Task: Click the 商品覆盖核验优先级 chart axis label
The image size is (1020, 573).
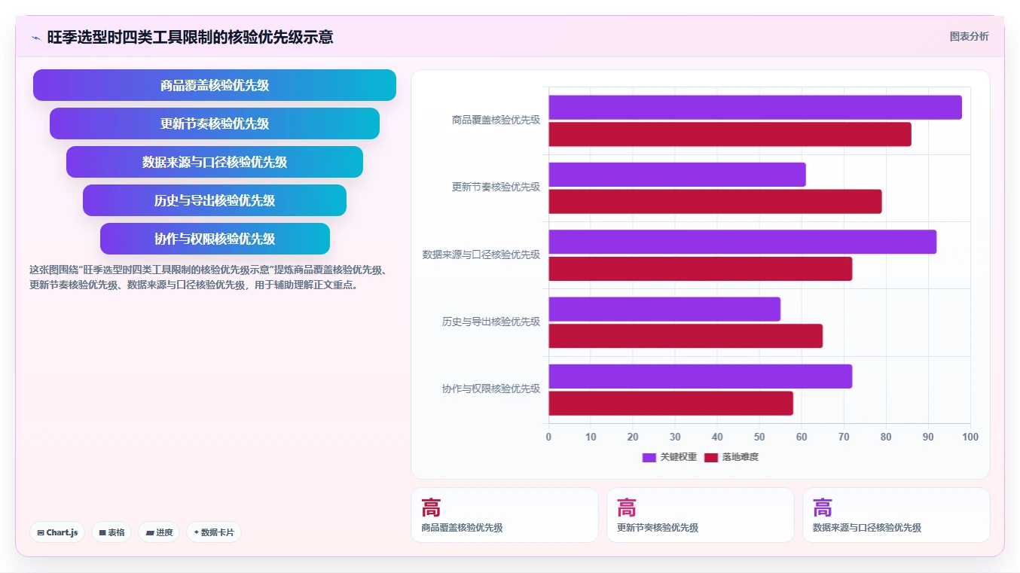Action: (496, 120)
